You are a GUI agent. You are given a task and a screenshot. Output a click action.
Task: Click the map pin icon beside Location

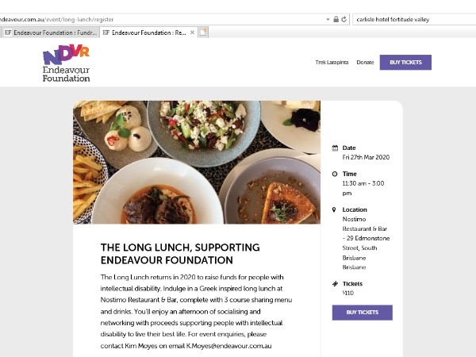click(x=334, y=209)
